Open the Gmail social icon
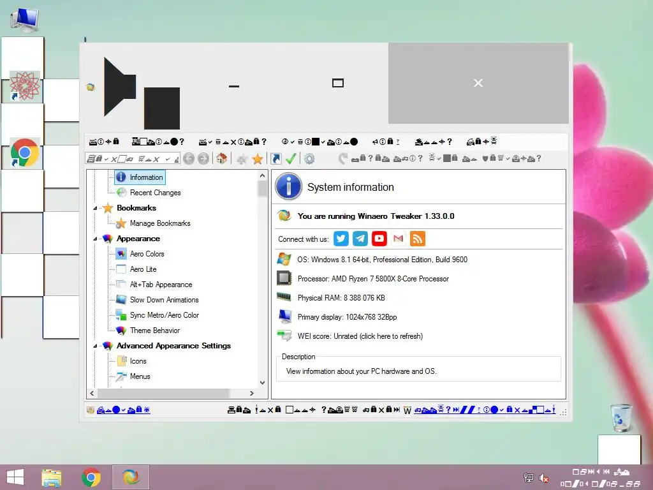 click(399, 239)
